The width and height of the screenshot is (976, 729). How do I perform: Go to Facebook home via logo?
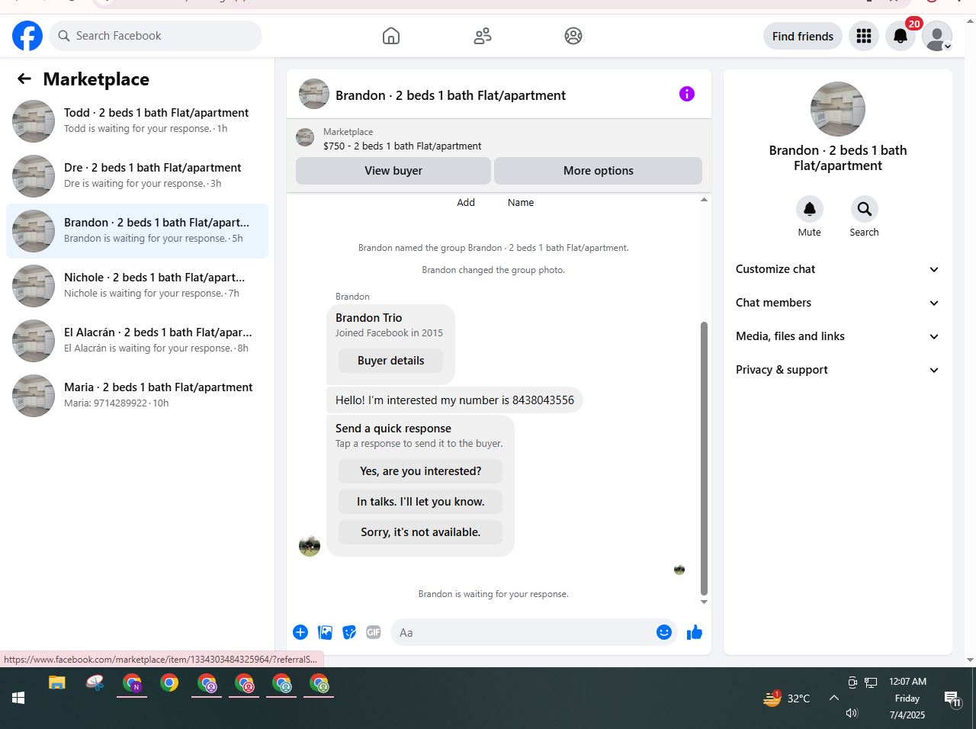pos(27,36)
